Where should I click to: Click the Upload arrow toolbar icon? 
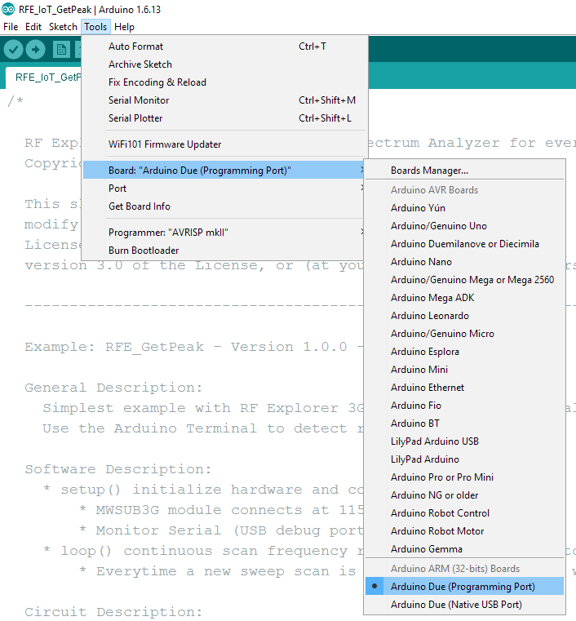[36, 50]
